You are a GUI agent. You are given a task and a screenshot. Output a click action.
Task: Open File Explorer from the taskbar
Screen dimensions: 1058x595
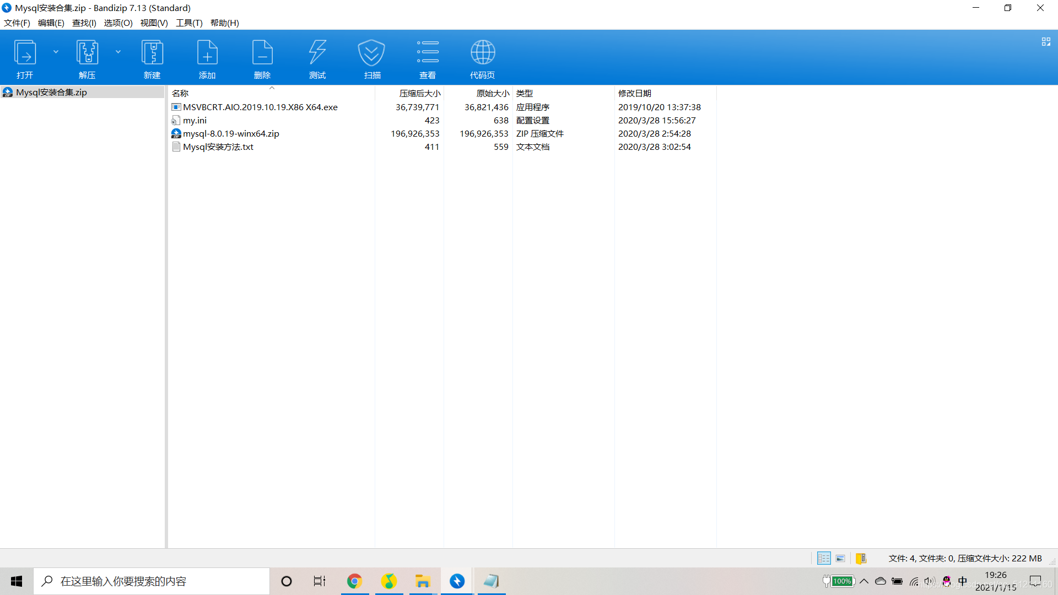(x=423, y=581)
